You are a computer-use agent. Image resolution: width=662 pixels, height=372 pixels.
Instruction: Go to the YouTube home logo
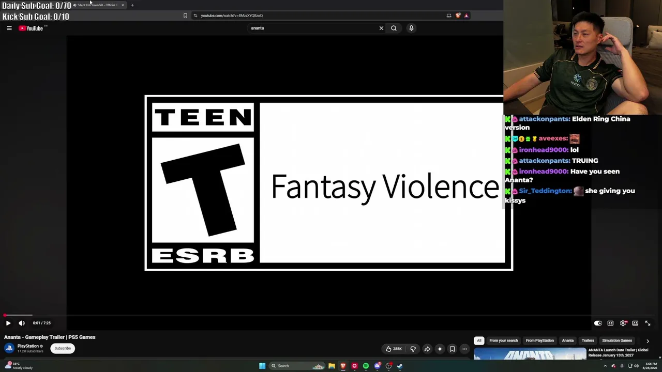[x=32, y=28]
